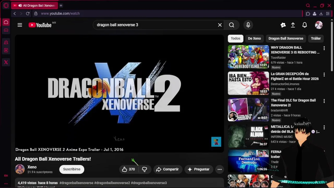Image resolution: width=334 pixels, height=188 pixels.
Task: Click the channel watermark in video player
Action: point(216,142)
